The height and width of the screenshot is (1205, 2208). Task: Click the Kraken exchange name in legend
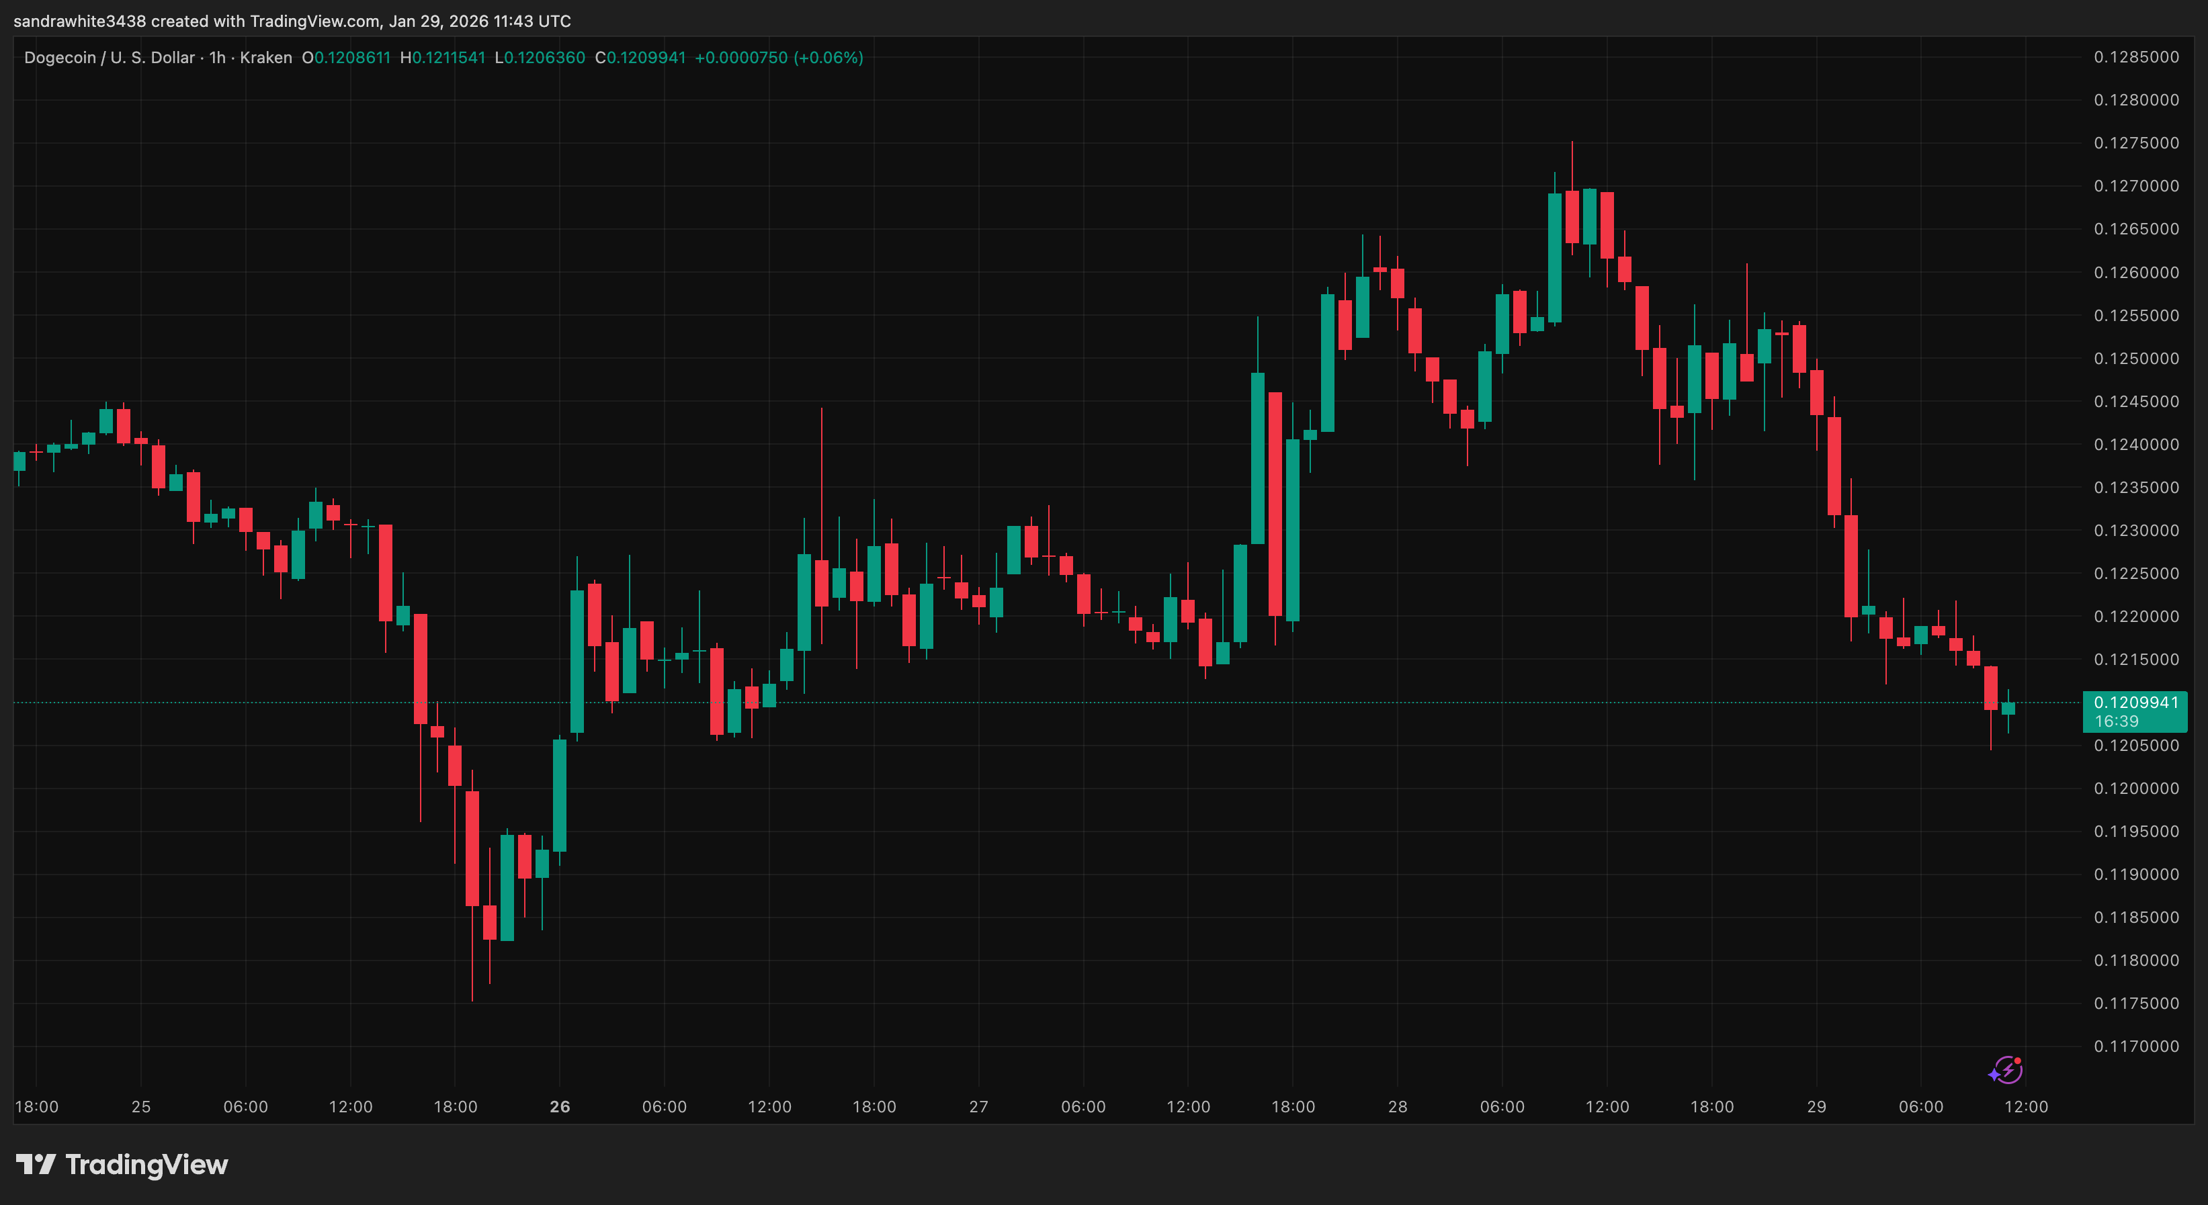(x=265, y=57)
